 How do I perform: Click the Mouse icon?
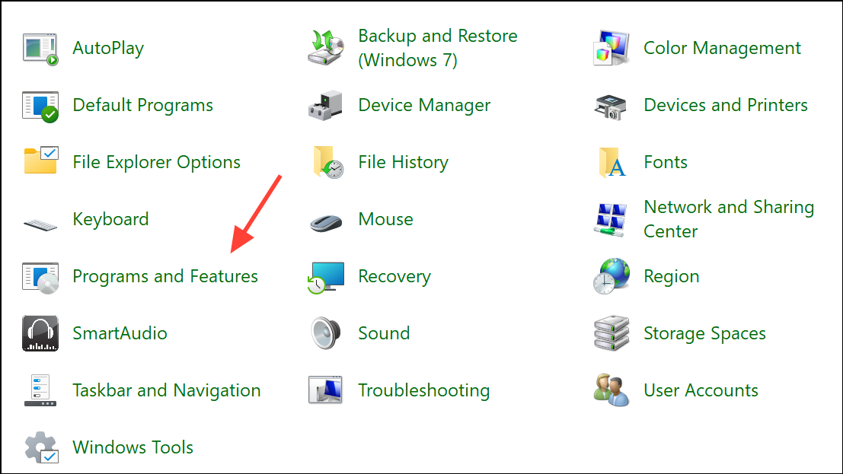click(327, 220)
